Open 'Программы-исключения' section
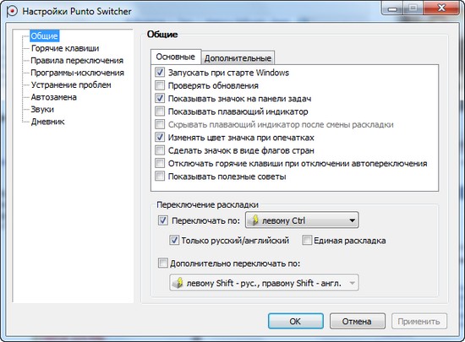Image resolution: width=465 pixels, height=342 pixels. tap(78, 73)
